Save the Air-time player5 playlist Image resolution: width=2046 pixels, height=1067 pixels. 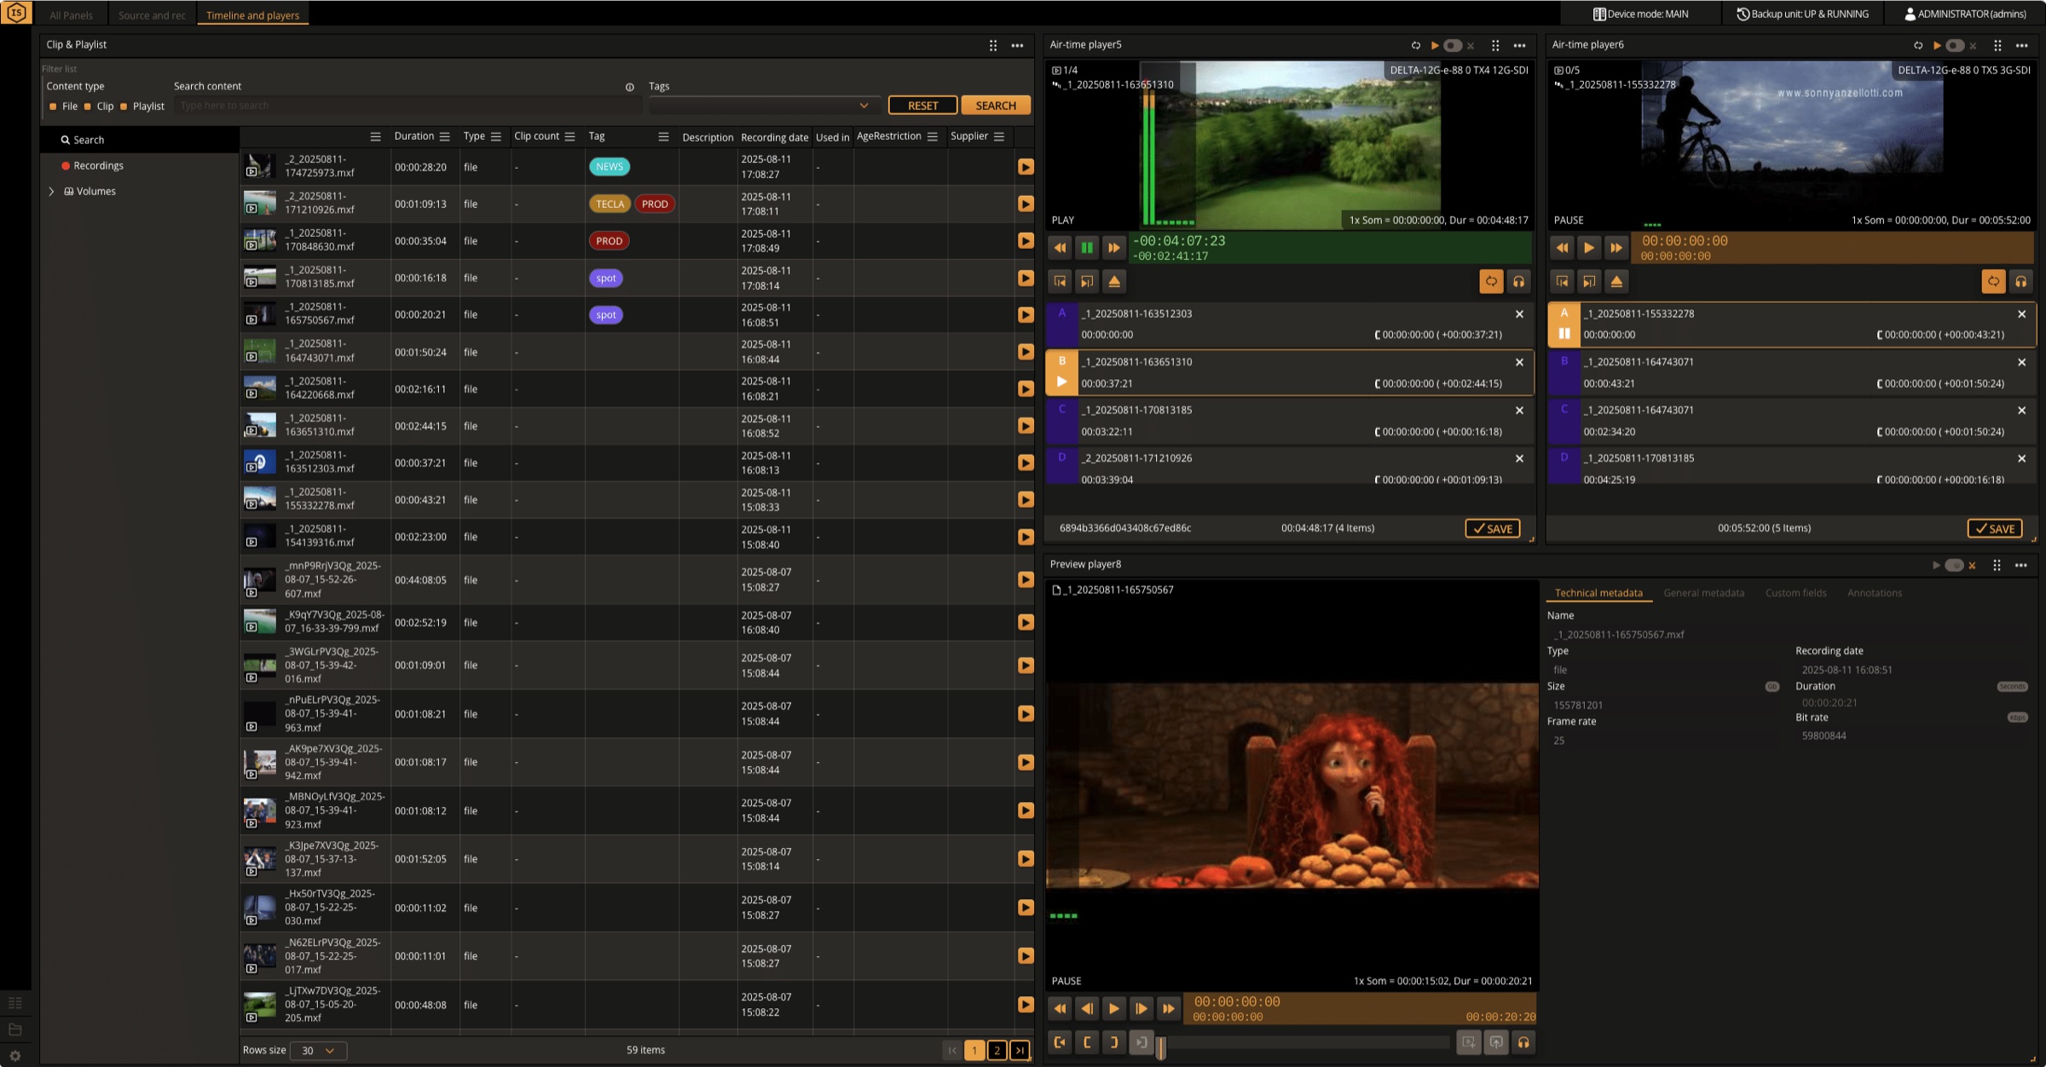tap(1492, 528)
